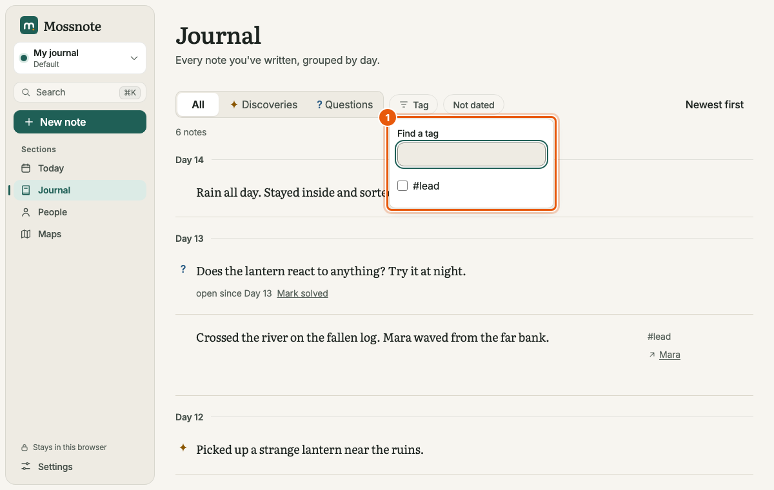Click the #lead tag on the river note
Screen dimensions: 774x490
coord(659,337)
